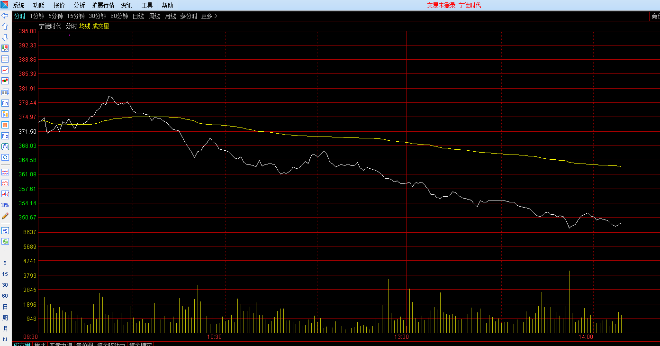660x346 pixels.
Task: Click the application logo icon
Action: coord(5,5)
